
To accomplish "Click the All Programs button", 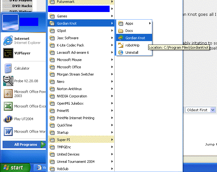I will click(x=24, y=144).
